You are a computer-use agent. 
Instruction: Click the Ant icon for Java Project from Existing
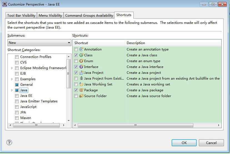(81, 79)
